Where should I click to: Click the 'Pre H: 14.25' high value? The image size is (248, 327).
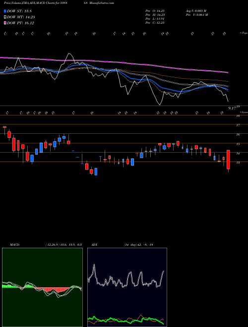(x=155, y=15)
